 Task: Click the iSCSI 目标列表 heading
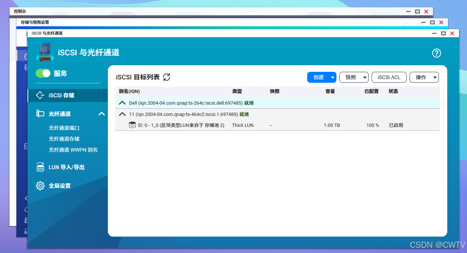(x=138, y=77)
